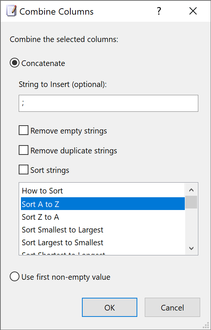Toggle the Sort strings checkbox

(24, 169)
